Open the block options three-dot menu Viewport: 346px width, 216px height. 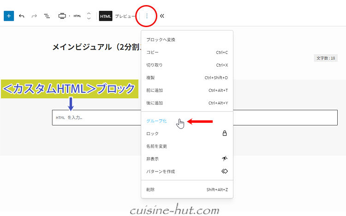pos(147,16)
